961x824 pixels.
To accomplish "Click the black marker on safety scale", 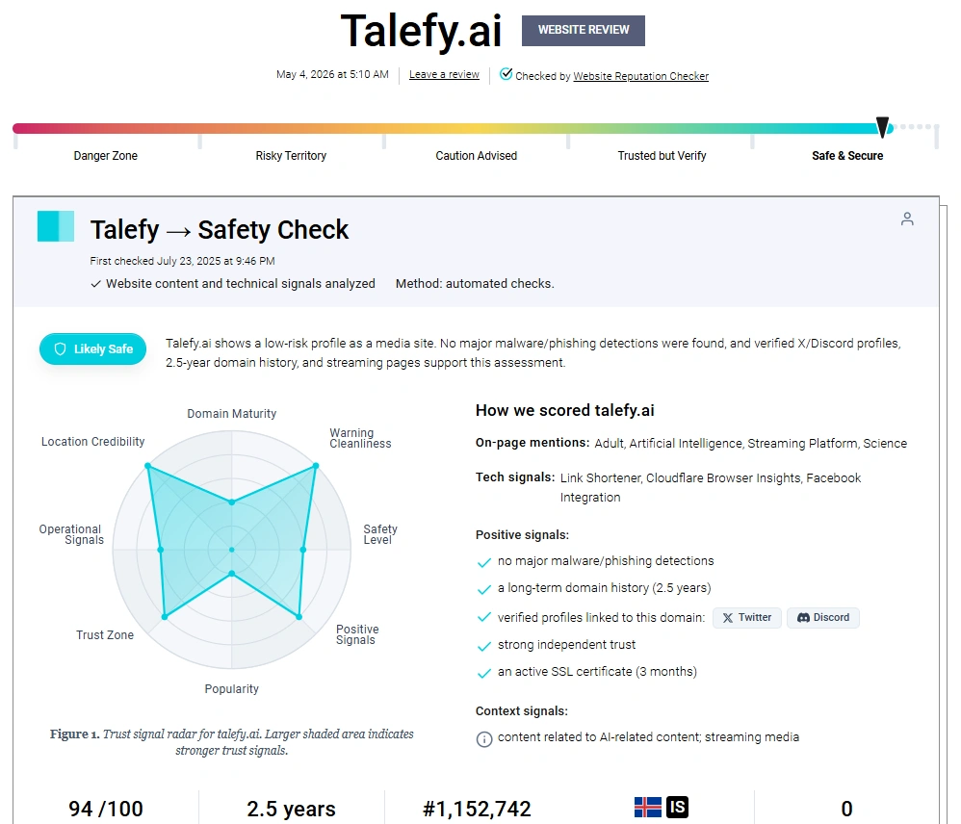I will click(x=883, y=126).
